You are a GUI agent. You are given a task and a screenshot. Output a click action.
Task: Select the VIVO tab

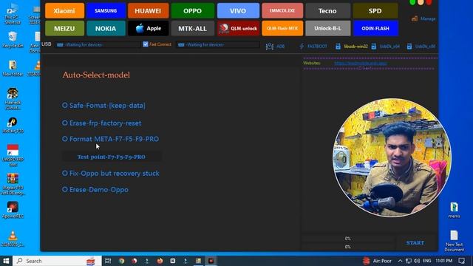pyautogui.click(x=238, y=11)
